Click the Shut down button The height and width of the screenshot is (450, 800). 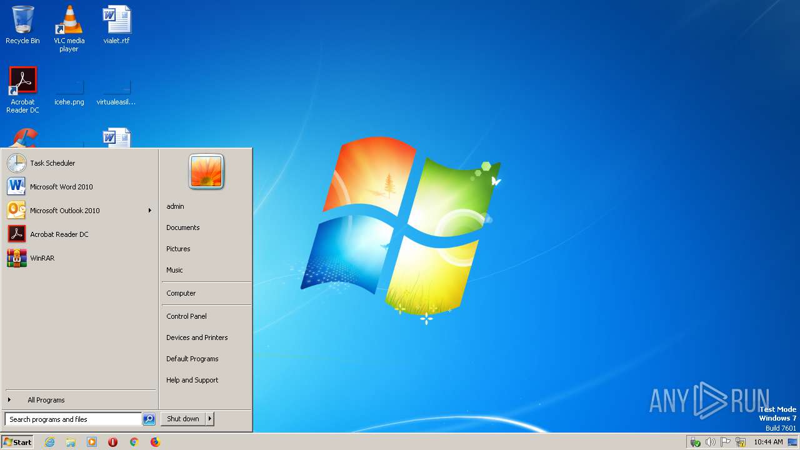click(x=183, y=419)
